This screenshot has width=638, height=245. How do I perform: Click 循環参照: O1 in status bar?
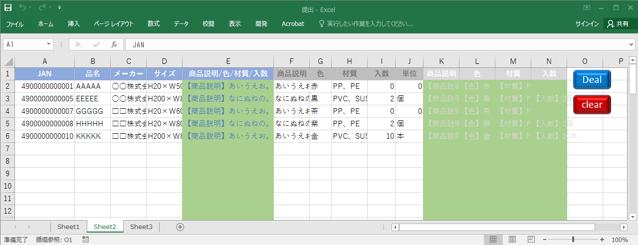54,240
